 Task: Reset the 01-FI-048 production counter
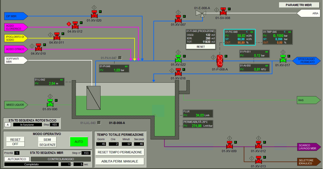click(x=201, y=46)
